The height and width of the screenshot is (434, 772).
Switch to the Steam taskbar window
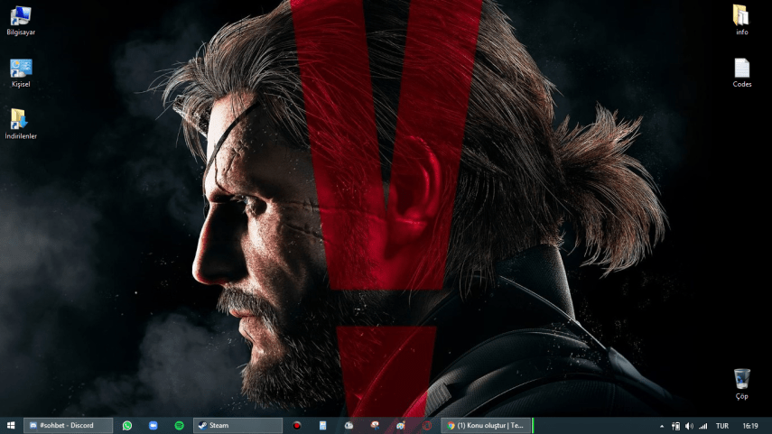coord(237,426)
